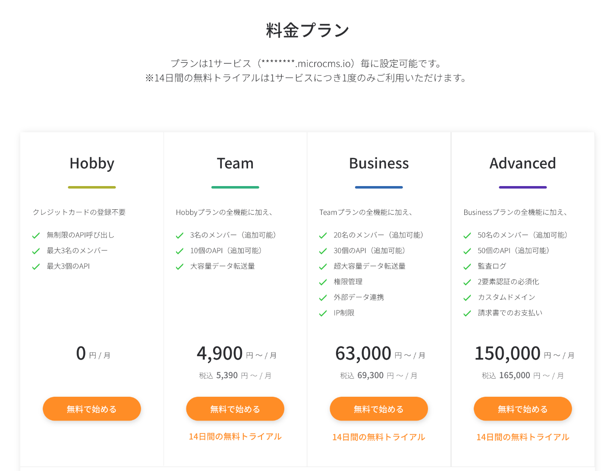Click the checkmark beside 請求書でのお支払い
The width and height of the screenshot is (604, 471).
[x=467, y=313]
